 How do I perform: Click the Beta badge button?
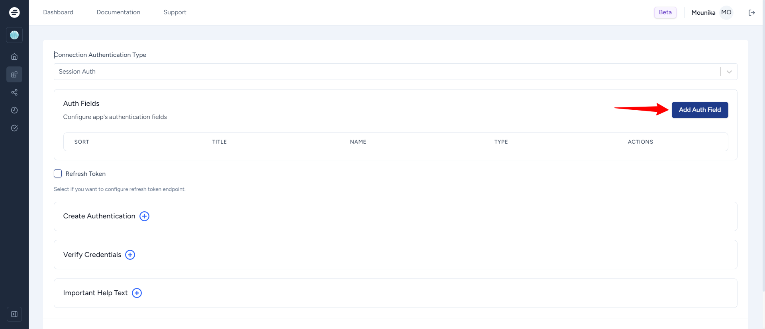pyautogui.click(x=665, y=12)
